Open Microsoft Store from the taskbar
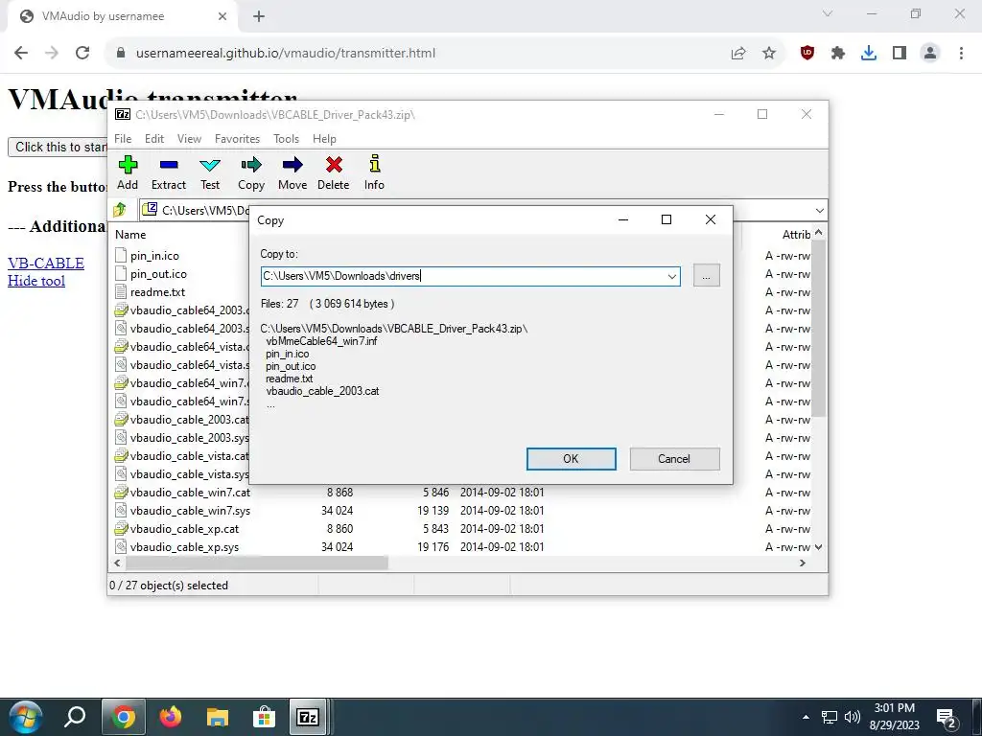Screen dimensions: 982x736 (265, 717)
